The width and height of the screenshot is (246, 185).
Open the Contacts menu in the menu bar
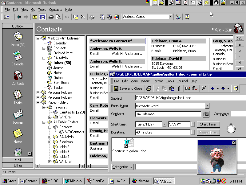click(55, 10)
